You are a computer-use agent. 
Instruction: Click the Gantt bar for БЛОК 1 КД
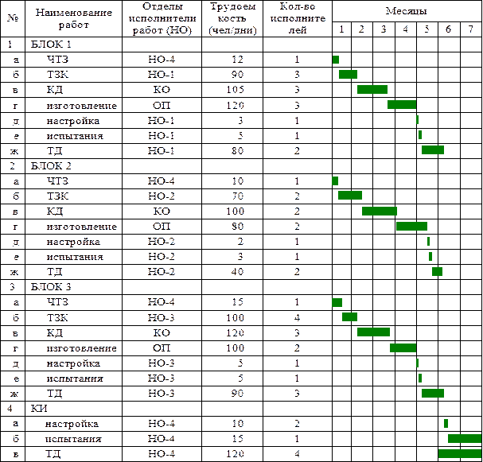(372, 90)
